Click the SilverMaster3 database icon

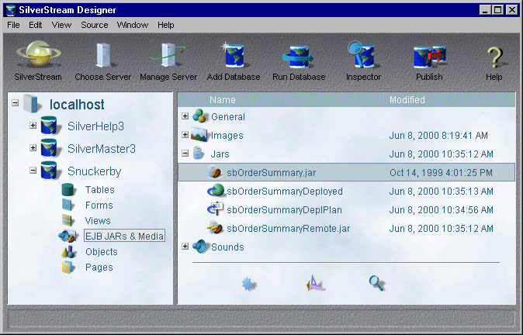click(x=50, y=147)
